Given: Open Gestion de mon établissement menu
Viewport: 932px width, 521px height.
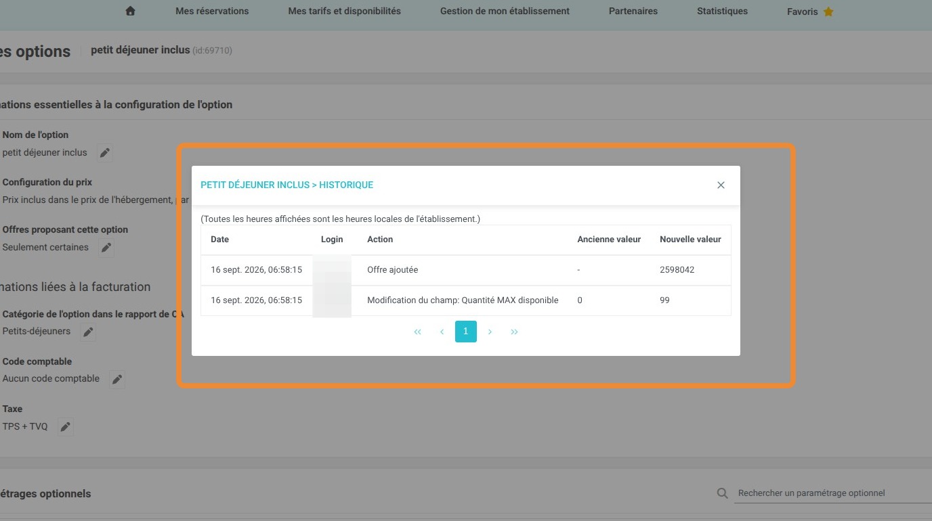Looking at the screenshot, I should (505, 12).
